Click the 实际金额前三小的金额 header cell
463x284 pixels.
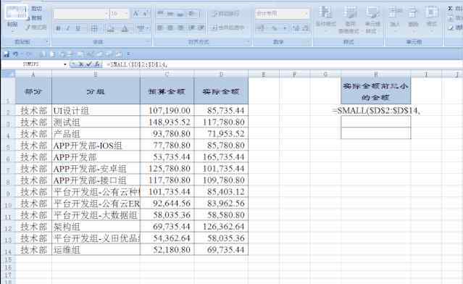375,91
